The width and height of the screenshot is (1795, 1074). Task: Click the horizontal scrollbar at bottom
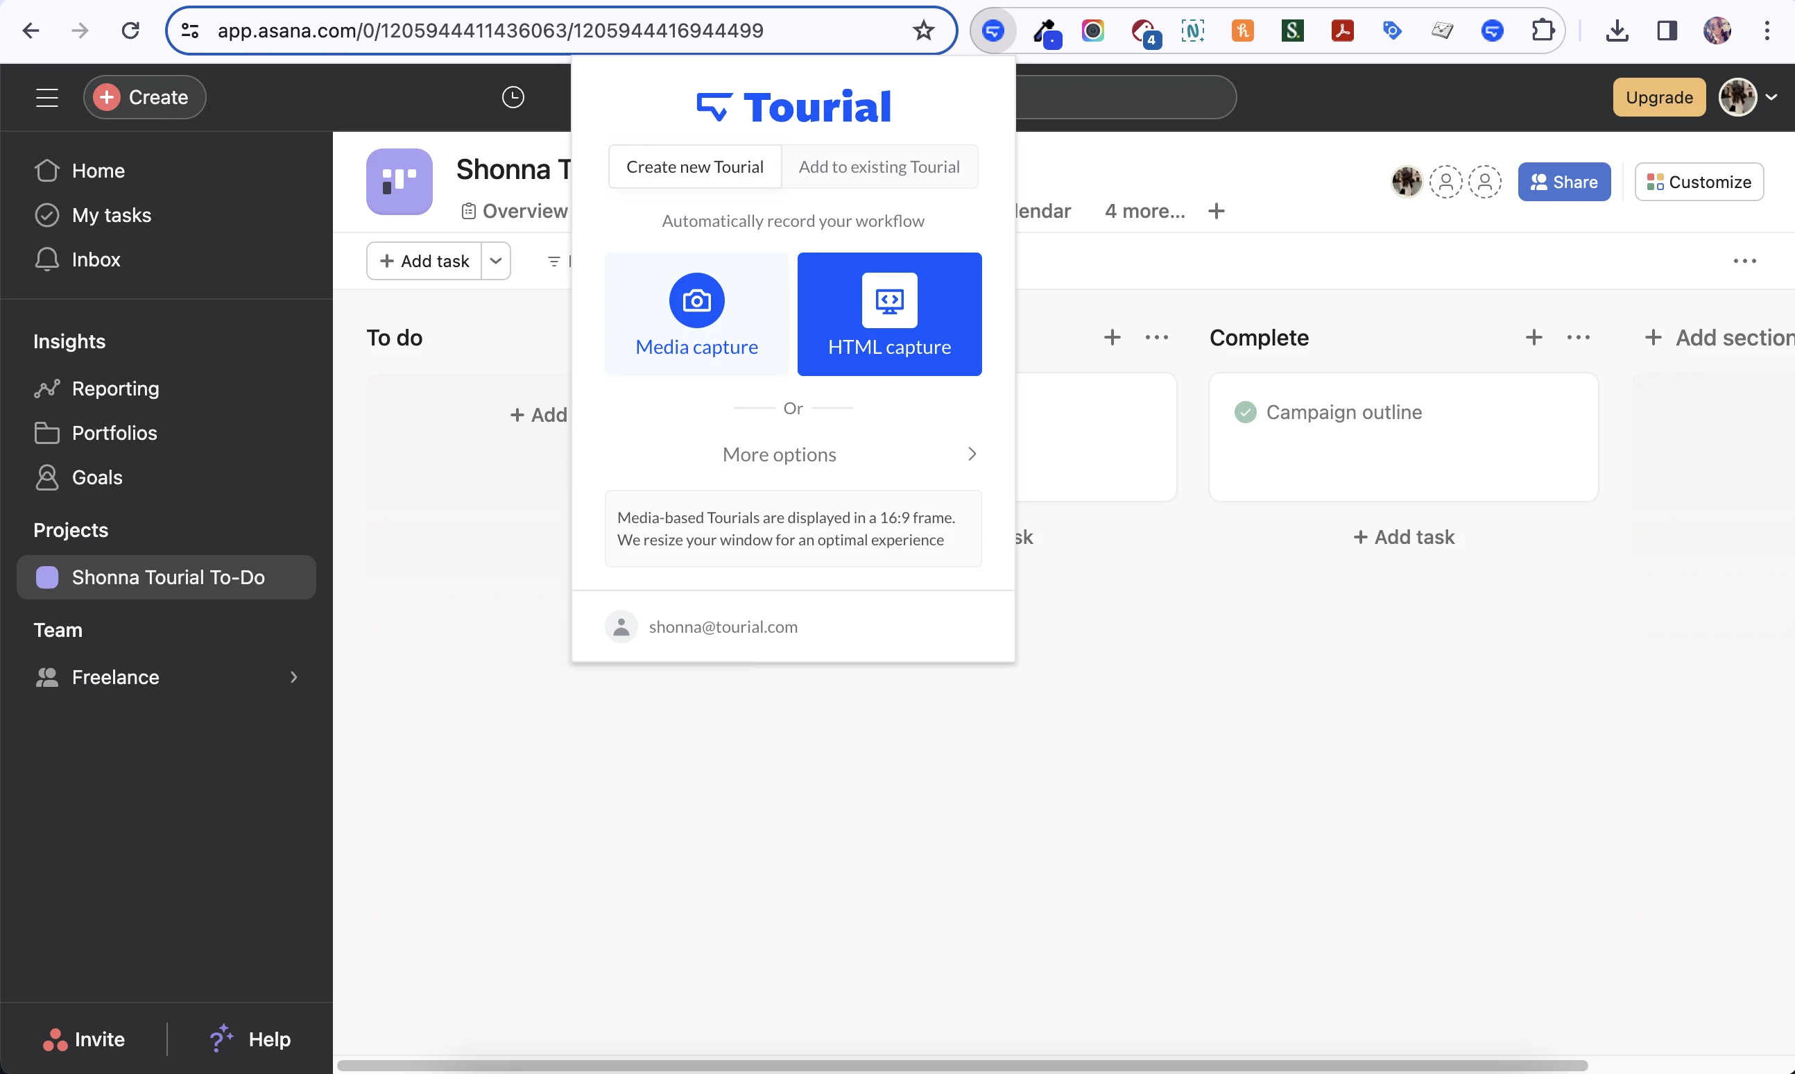pyautogui.click(x=962, y=1065)
